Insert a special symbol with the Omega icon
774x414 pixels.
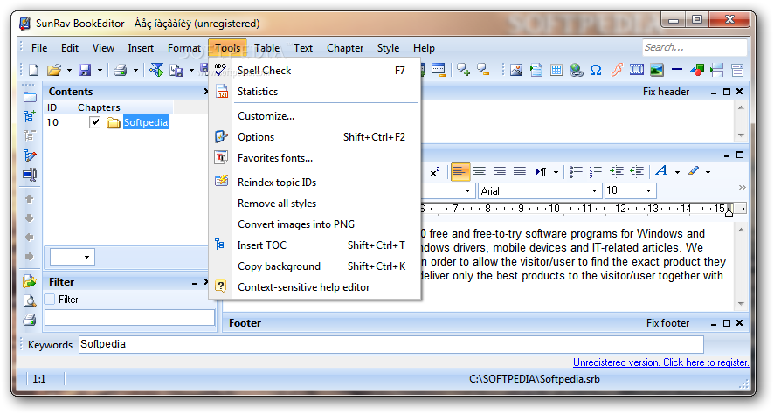596,70
